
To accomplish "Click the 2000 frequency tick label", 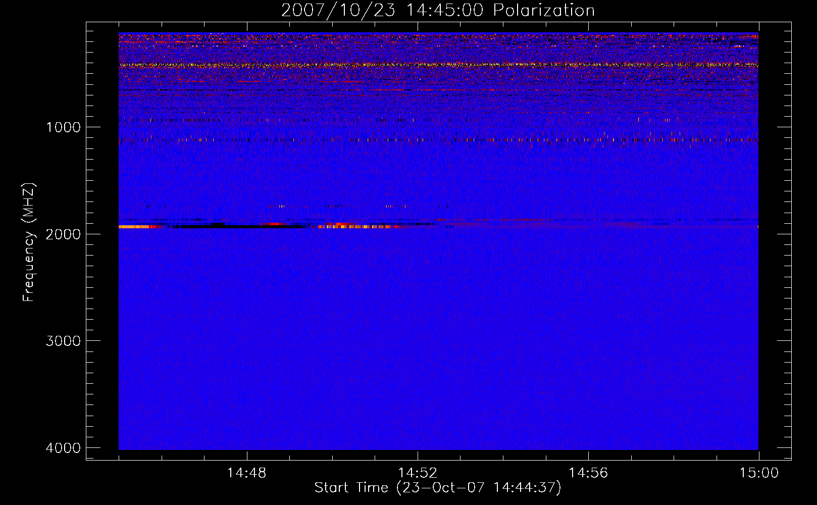I will tap(63, 234).
